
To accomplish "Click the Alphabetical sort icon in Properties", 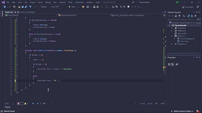I will point(173,64).
